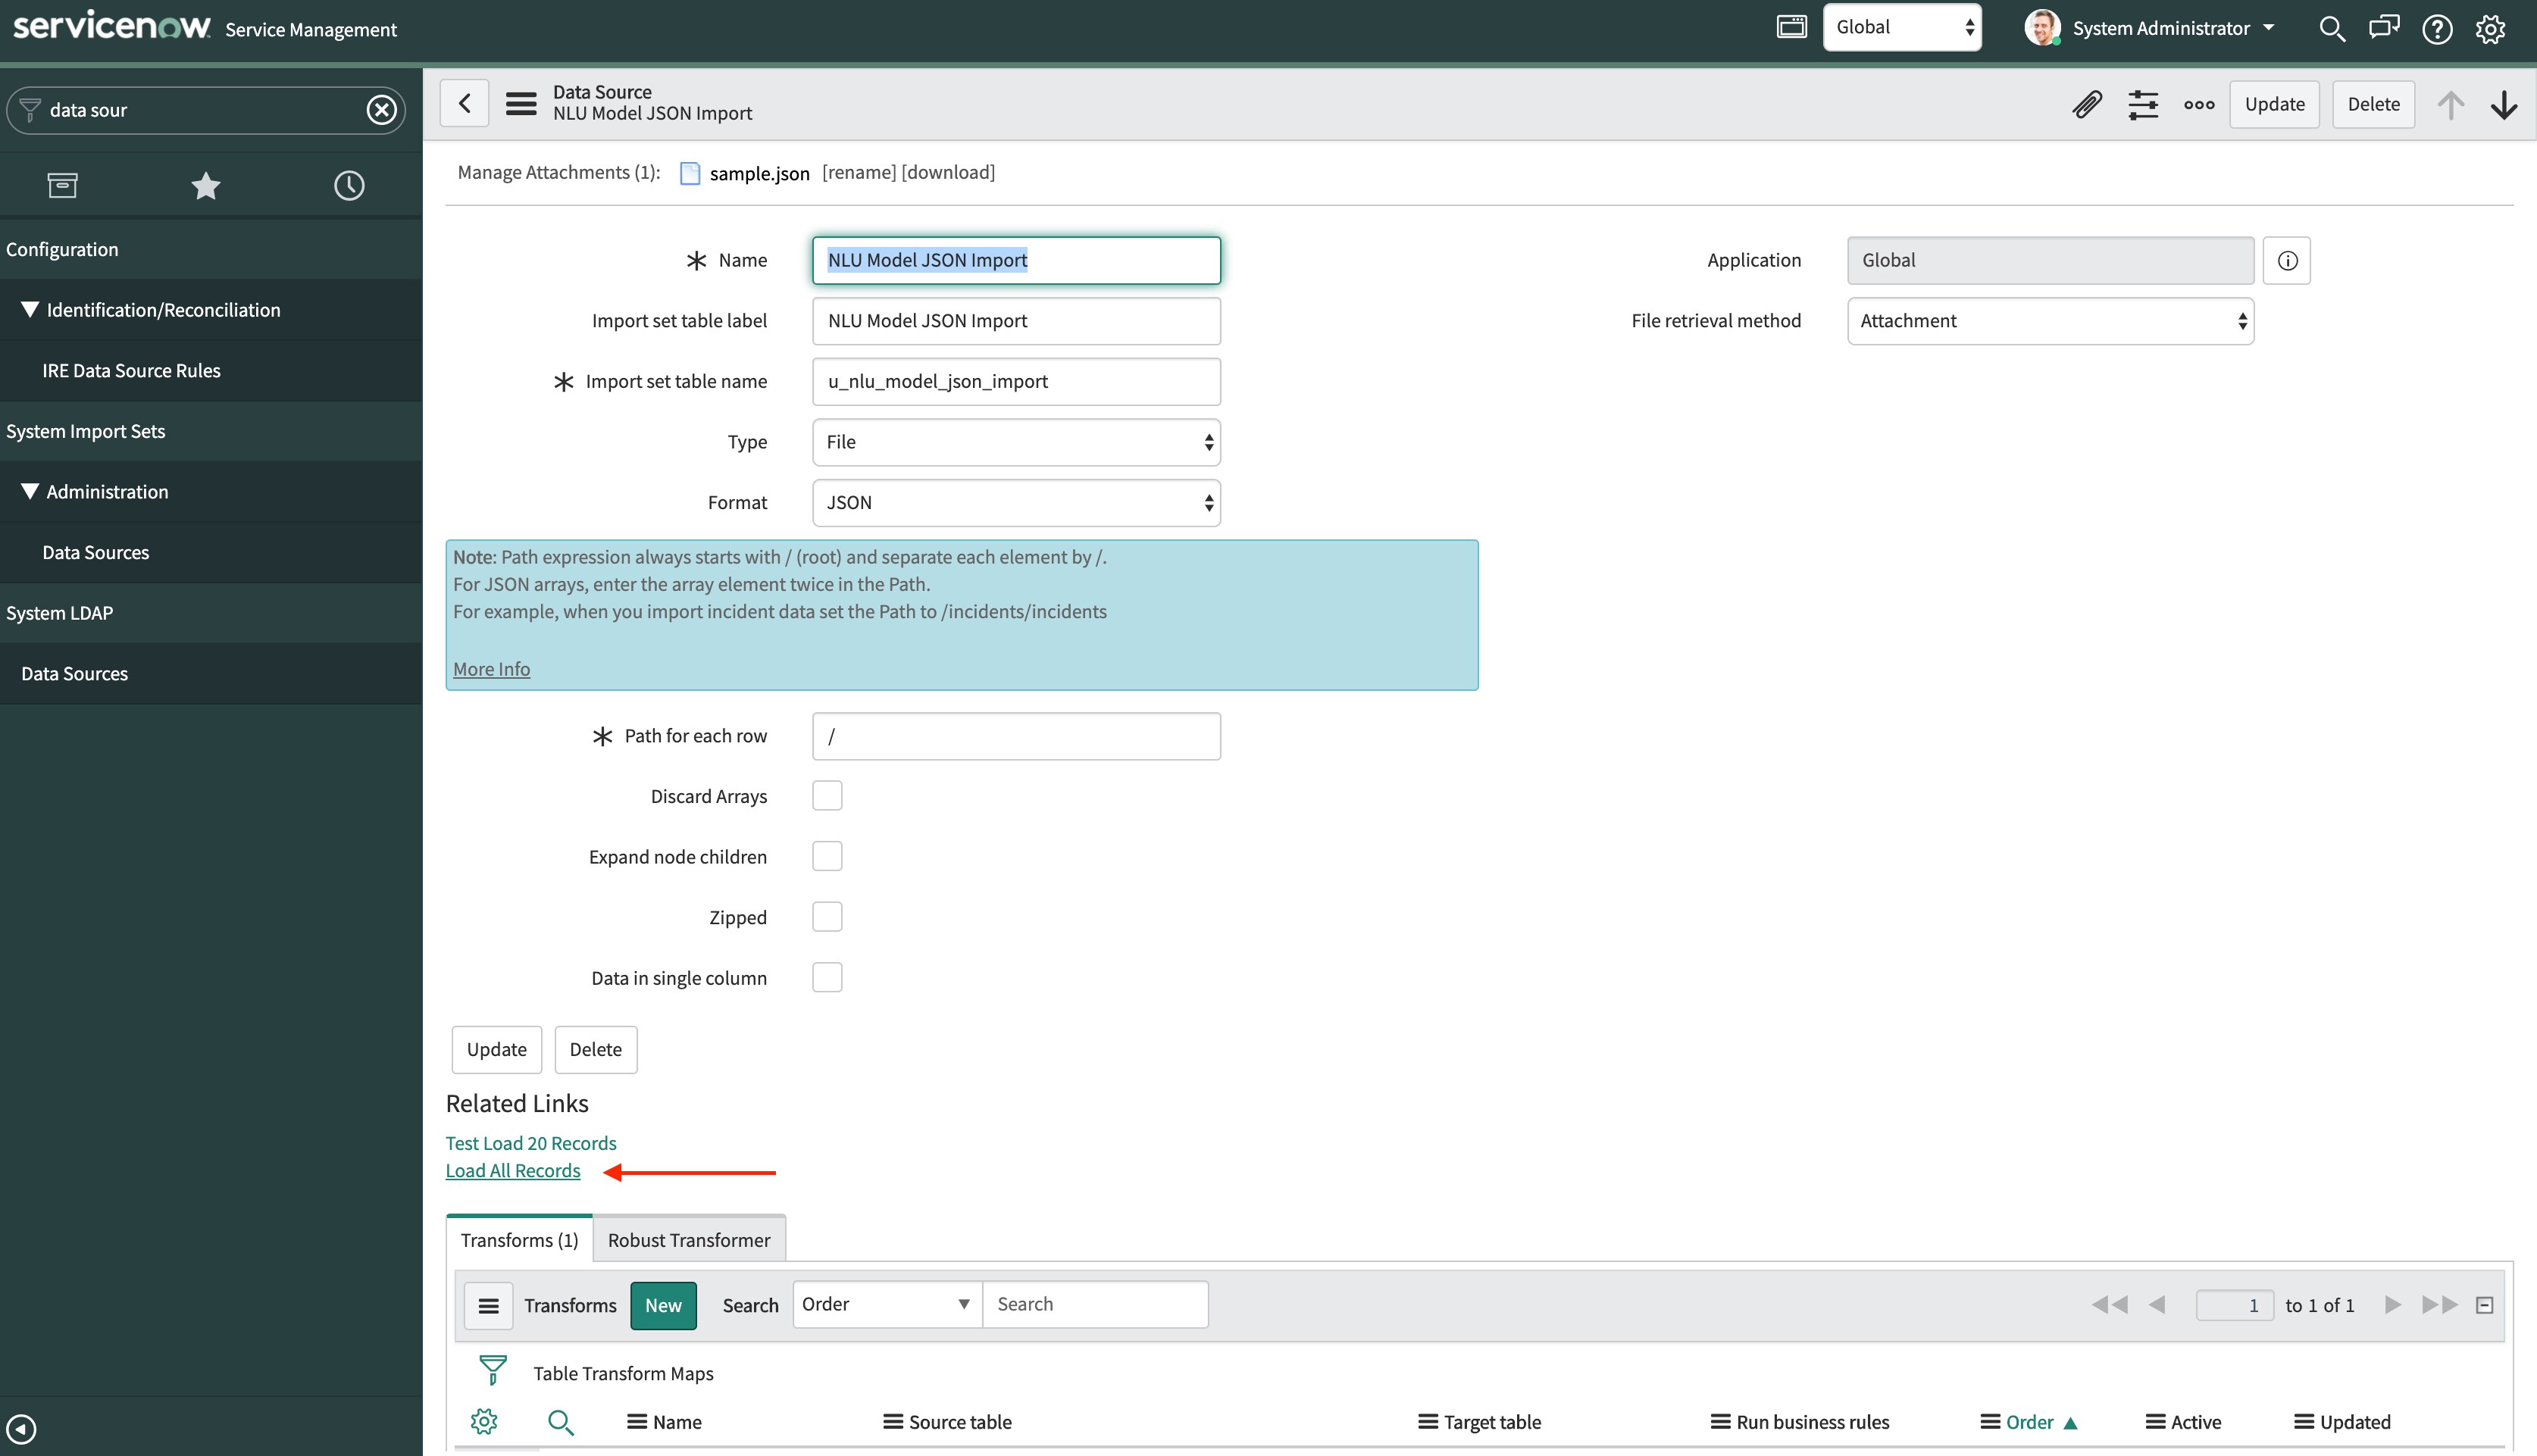This screenshot has height=1456, width=2537.
Task: Sort by the Order column header
Action: tap(2029, 1422)
